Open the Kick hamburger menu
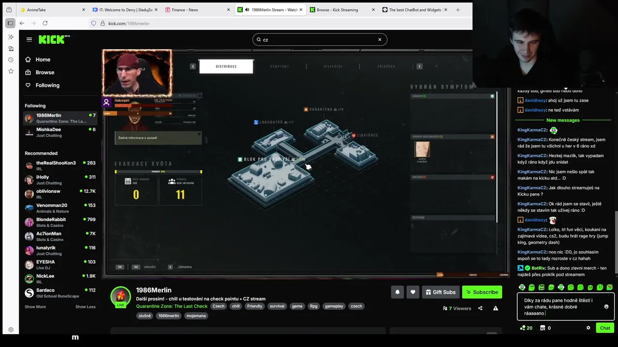The width and height of the screenshot is (618, 347). tap(29, 40)
